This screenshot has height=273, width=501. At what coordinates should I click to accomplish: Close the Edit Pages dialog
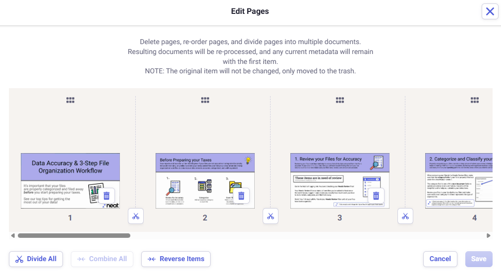click(x=490, y=11)
